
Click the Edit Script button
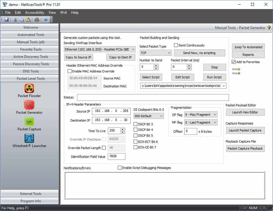[x=182, y=77]
